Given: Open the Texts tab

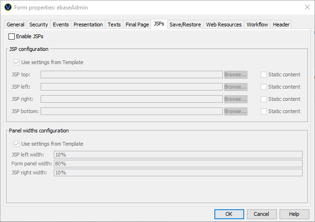Looking at the screenshot, I should 114,25.
